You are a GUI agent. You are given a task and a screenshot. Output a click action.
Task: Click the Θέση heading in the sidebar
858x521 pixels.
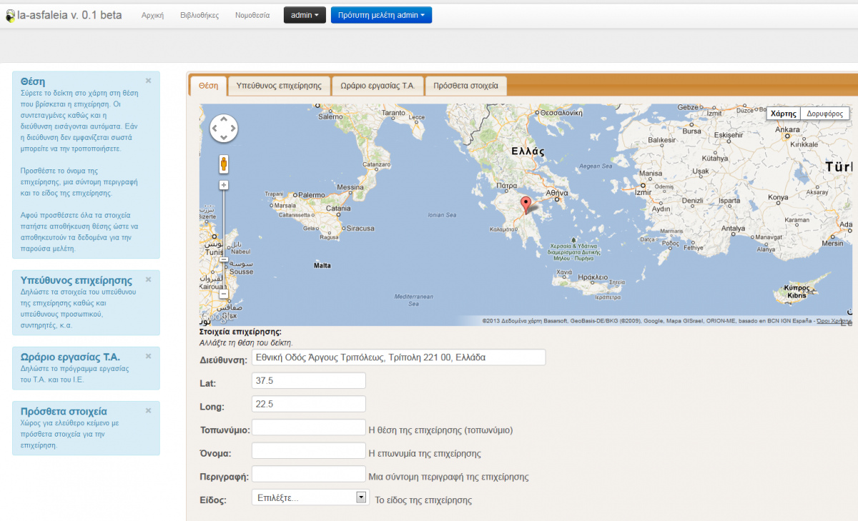pos(34,81)
